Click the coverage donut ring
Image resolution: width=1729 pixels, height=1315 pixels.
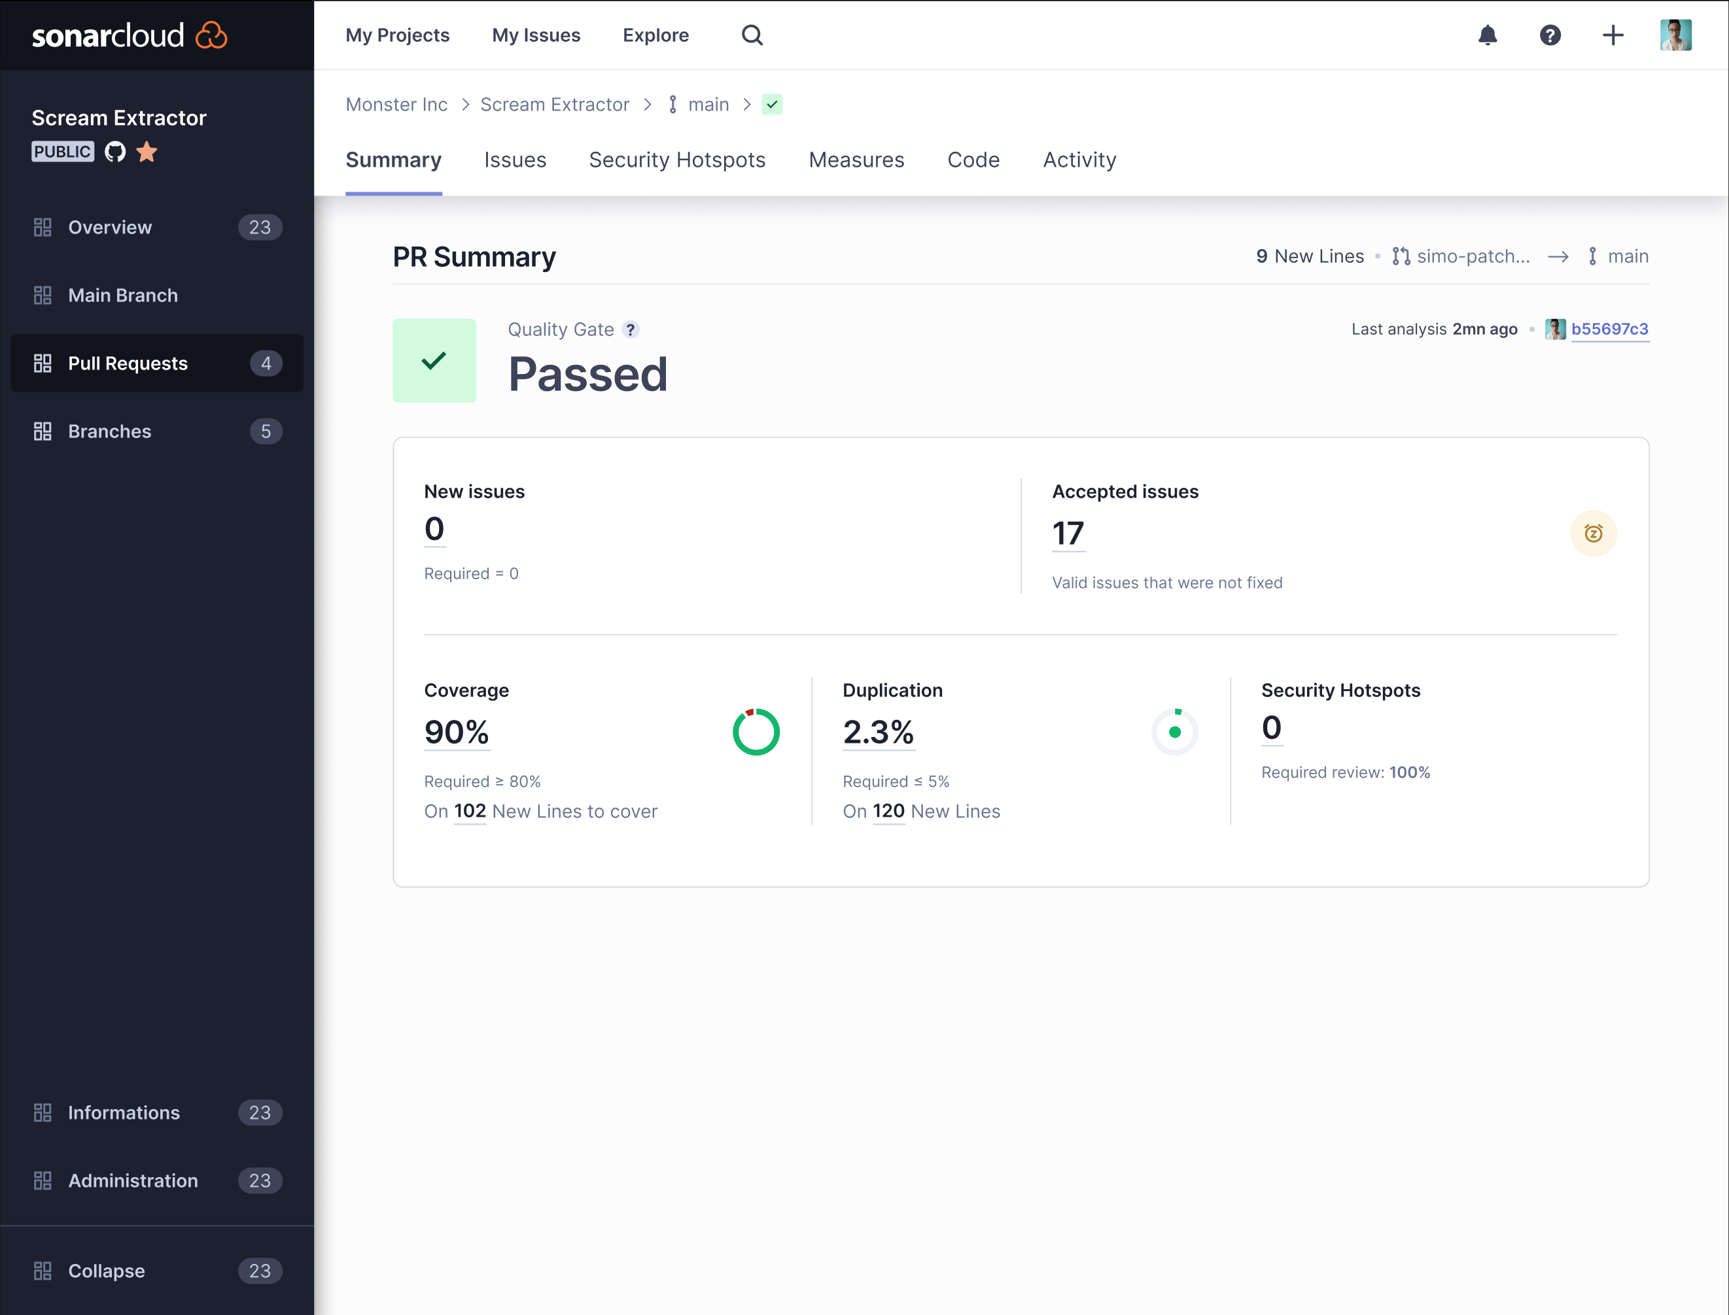(x=756, y=732)
